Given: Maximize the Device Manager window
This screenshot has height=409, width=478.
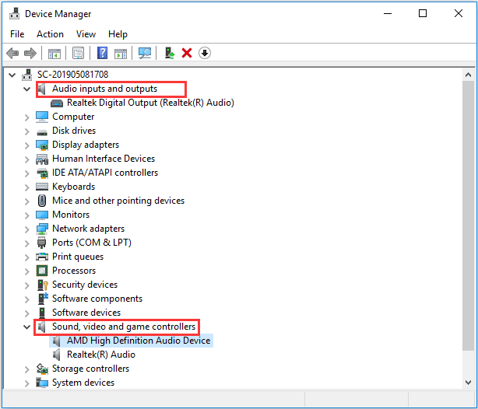Looking at the screenshot, I should pos(423,14).
